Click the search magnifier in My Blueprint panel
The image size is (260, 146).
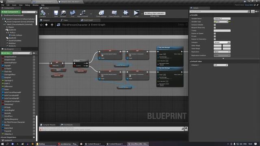pos(31,53)
